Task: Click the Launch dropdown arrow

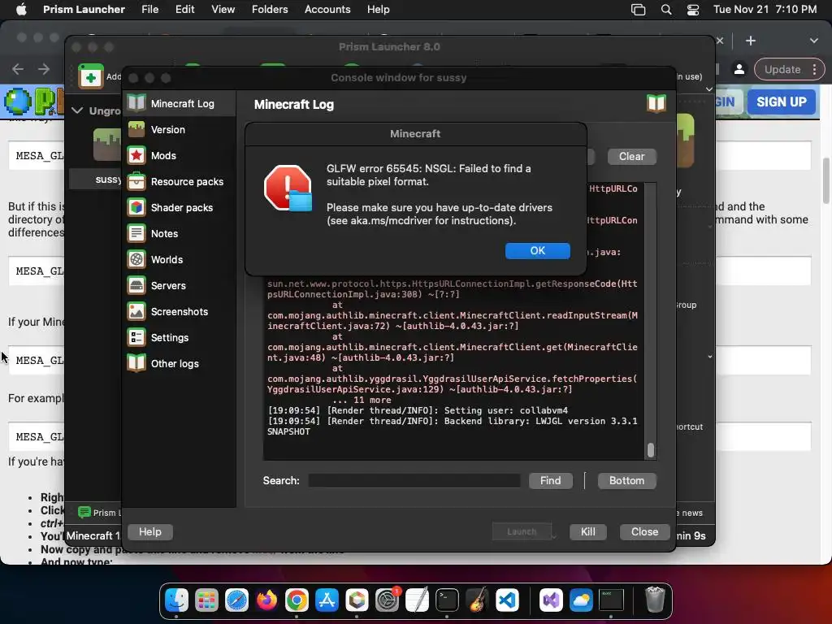Action: (554, 536)
